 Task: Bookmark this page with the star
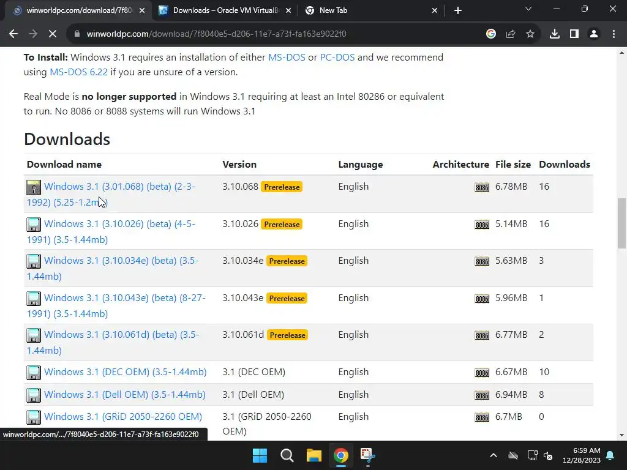pos(530,34)
